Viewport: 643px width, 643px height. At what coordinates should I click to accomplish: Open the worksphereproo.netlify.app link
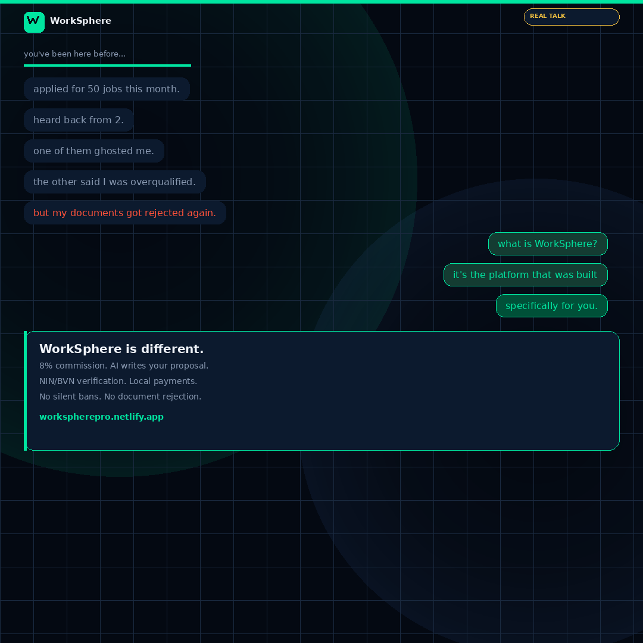[101, 417]
